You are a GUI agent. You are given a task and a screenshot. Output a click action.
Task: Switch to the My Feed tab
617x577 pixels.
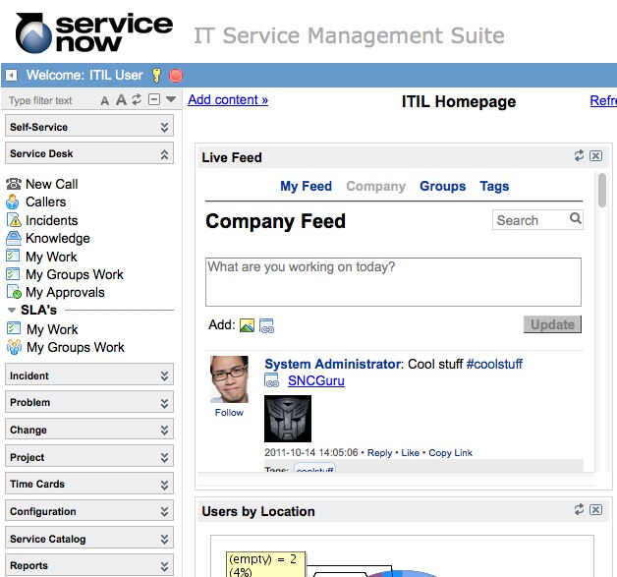pyautogui.click(x=306, y=186)
